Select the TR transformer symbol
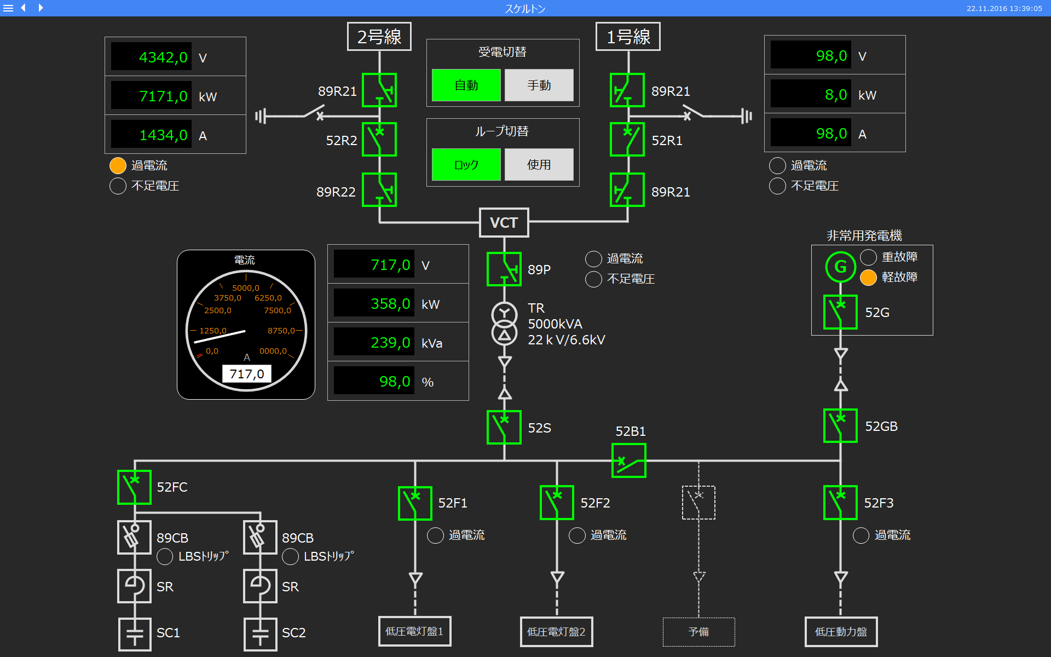 504,324
